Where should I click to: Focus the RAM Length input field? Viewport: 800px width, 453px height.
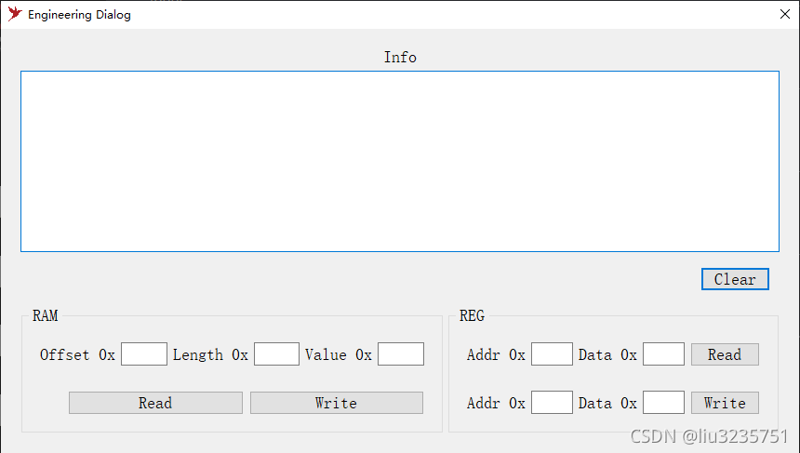276,354
